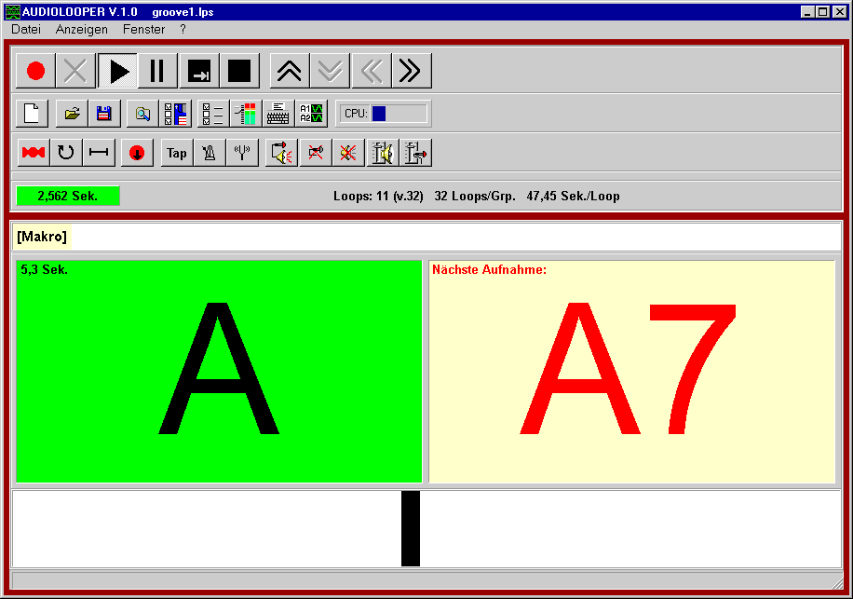The image size is (853, 599).
Task: Open the Datei menu
Action: [26, 29]
